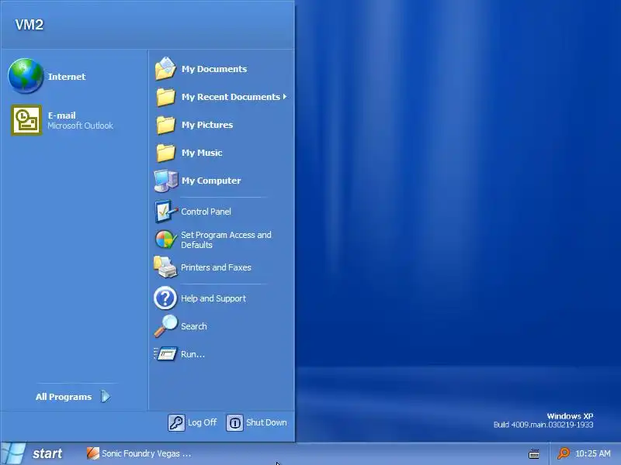Select the Search label
Viewport: 621px width, 465px height.
(193, 326)
